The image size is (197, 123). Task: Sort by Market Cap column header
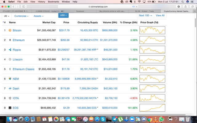pos(49,22)
